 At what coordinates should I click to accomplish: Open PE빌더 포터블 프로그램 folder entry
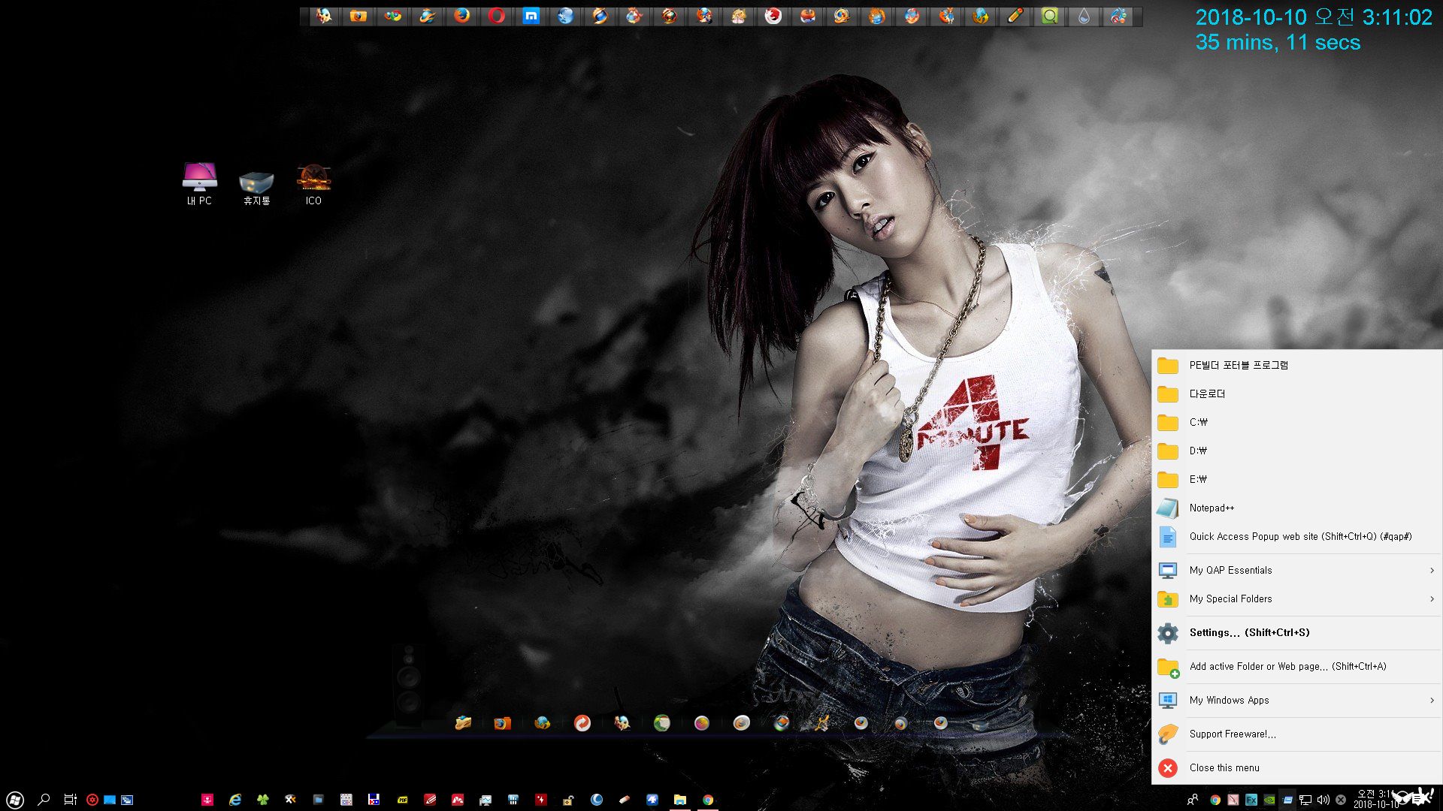pos(1296,365)
